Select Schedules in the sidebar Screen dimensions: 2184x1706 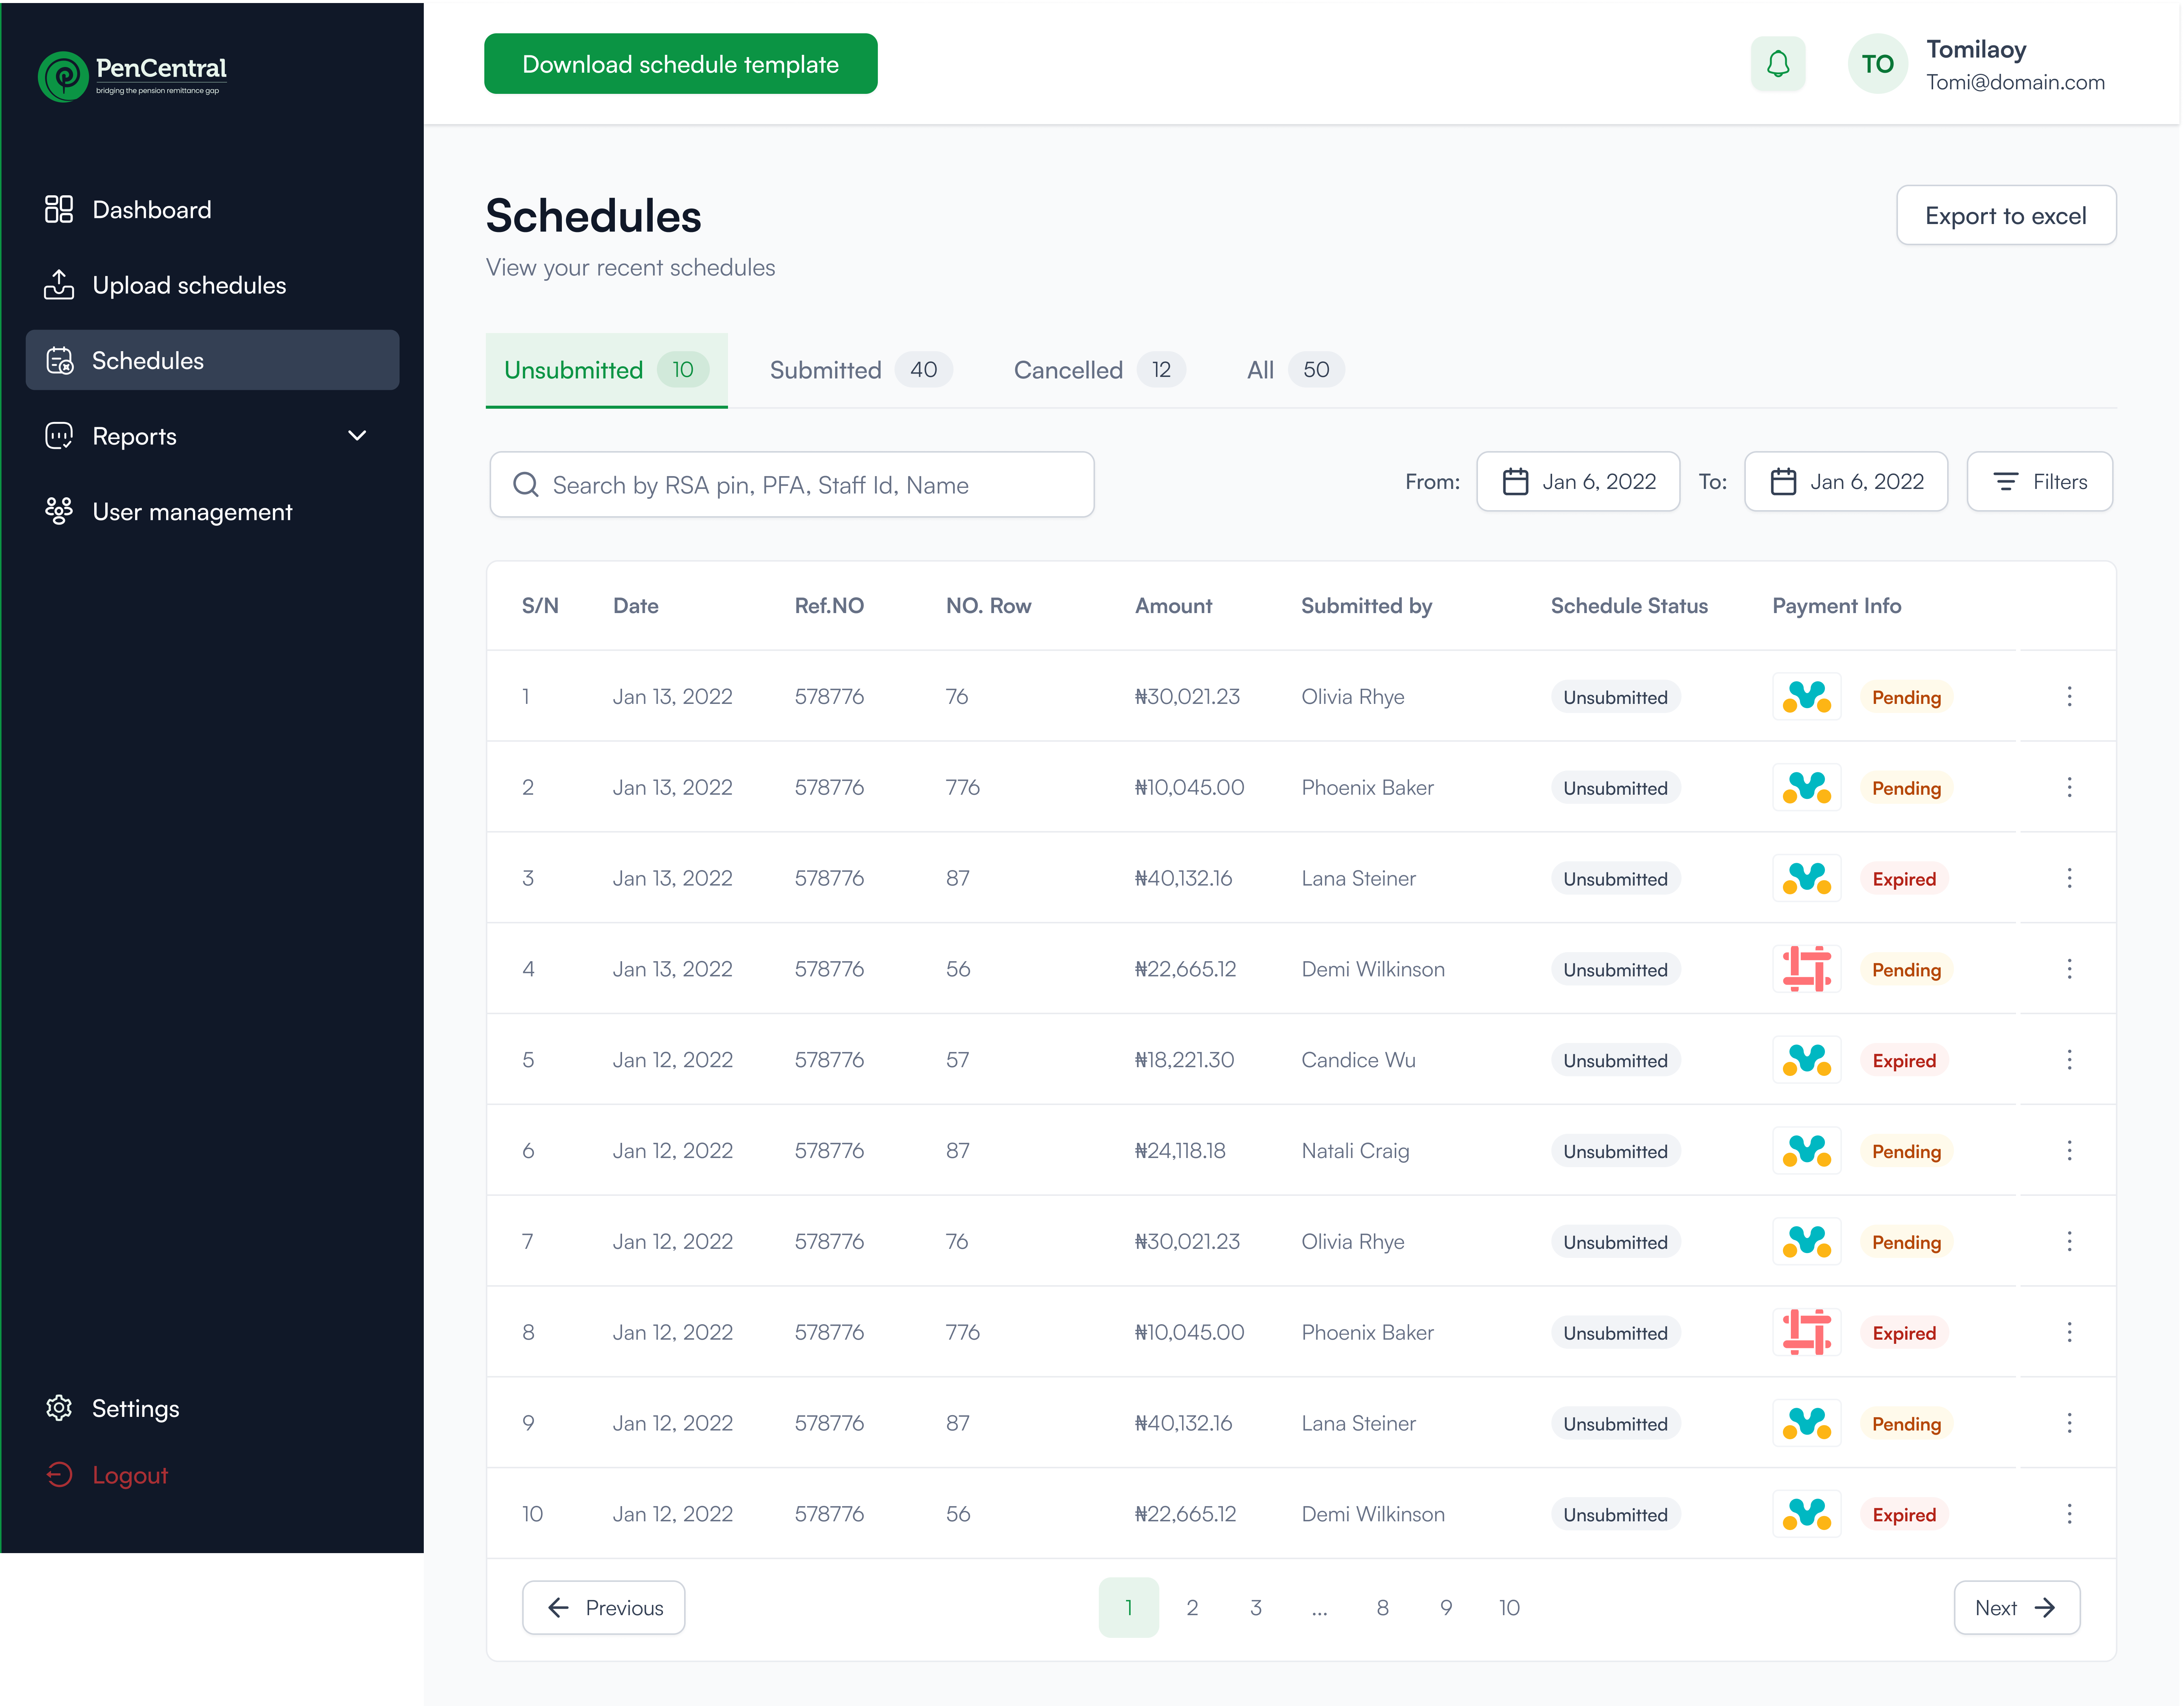tap(212, 360)
